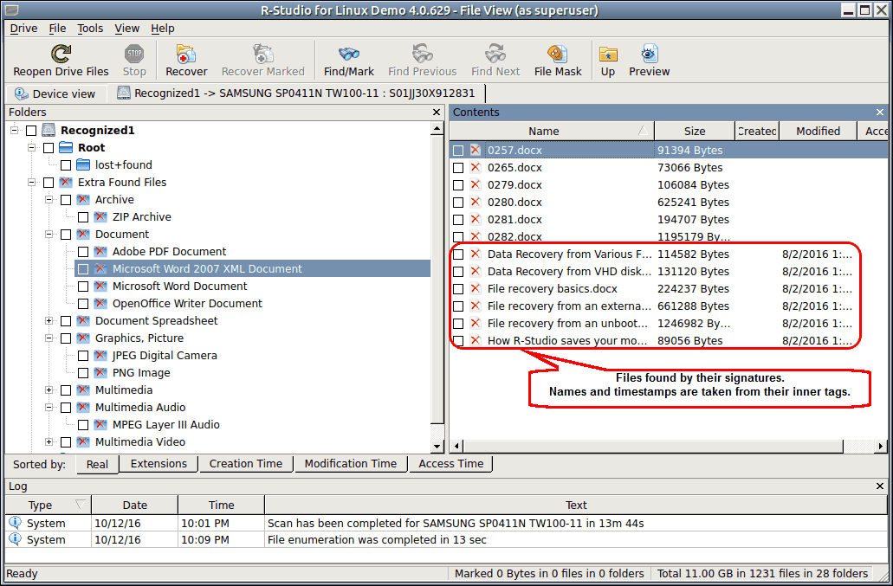Open the File Mask tool
This screenshot has width=893, height=586.
pos(558,54)
